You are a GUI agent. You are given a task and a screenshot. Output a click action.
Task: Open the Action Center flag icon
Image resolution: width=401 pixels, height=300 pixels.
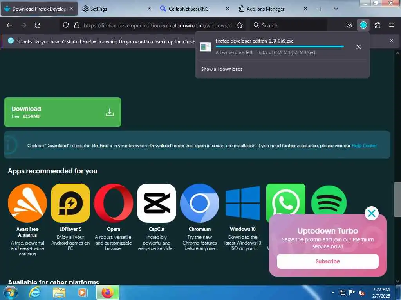tap(352, 293)
